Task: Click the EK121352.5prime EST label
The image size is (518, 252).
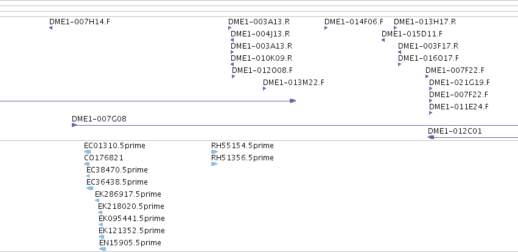Action: tap(132, 231)
